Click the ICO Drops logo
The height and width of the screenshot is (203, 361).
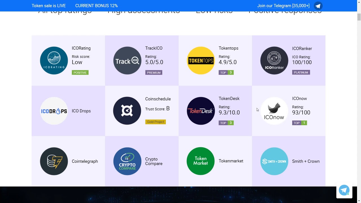(x=54, y=111)
